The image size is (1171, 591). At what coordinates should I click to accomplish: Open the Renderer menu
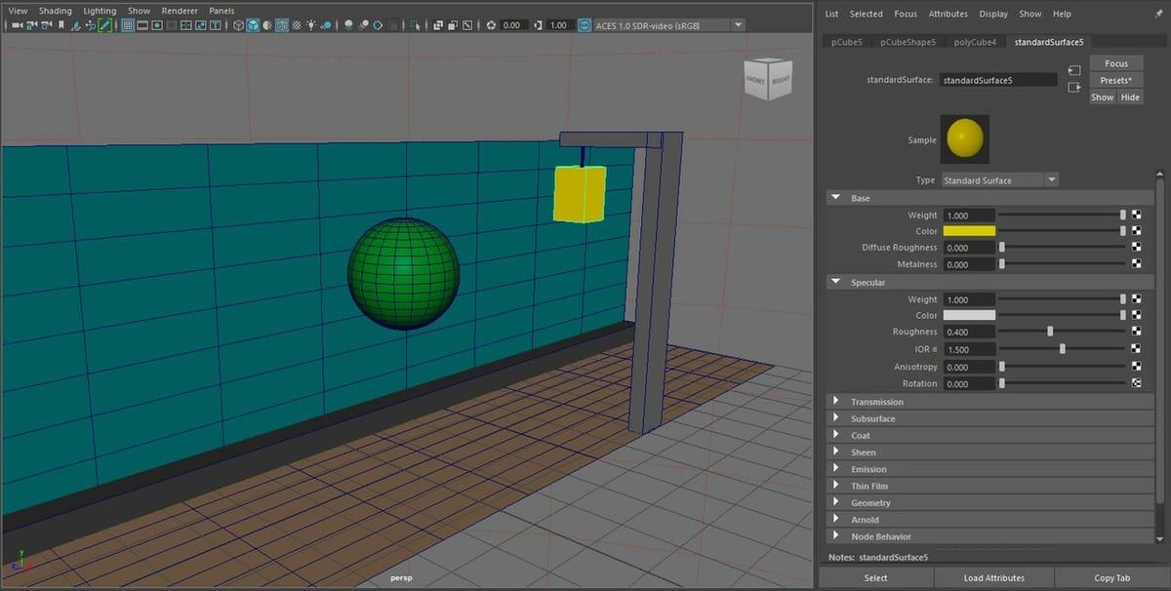[180, 10]
